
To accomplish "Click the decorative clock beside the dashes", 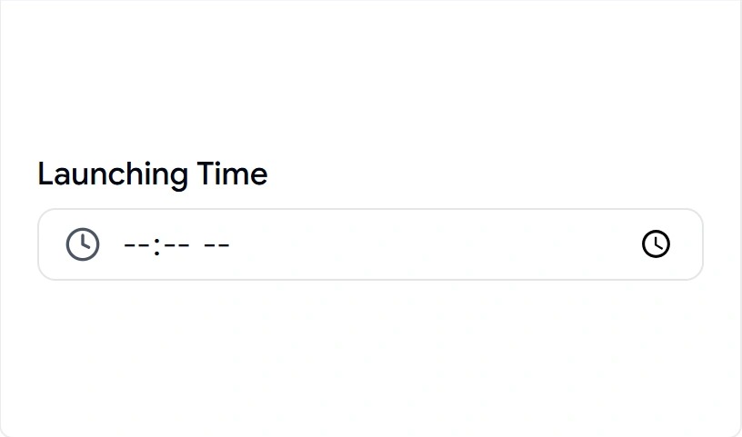I will pos(83,244).
